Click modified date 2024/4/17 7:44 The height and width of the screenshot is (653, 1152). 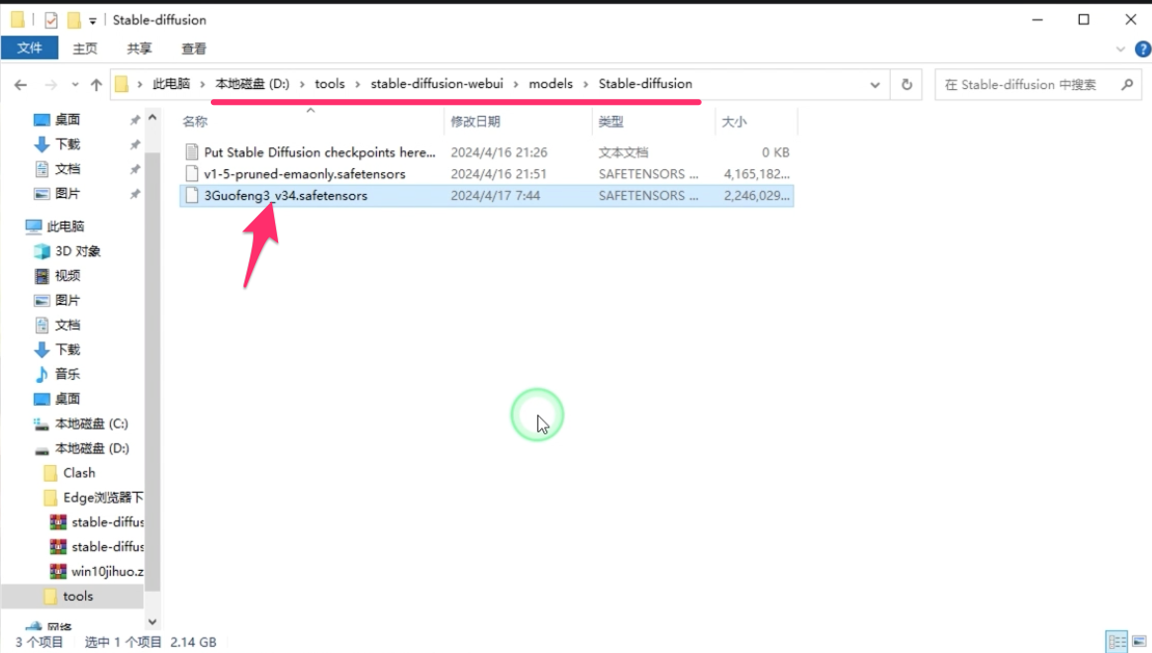coord(495,195)
